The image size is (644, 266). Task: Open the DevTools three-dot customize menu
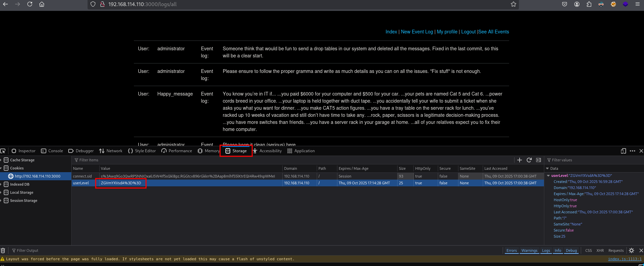click(x=633, y=151)
